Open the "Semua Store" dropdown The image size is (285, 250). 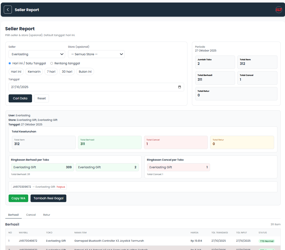96,54
